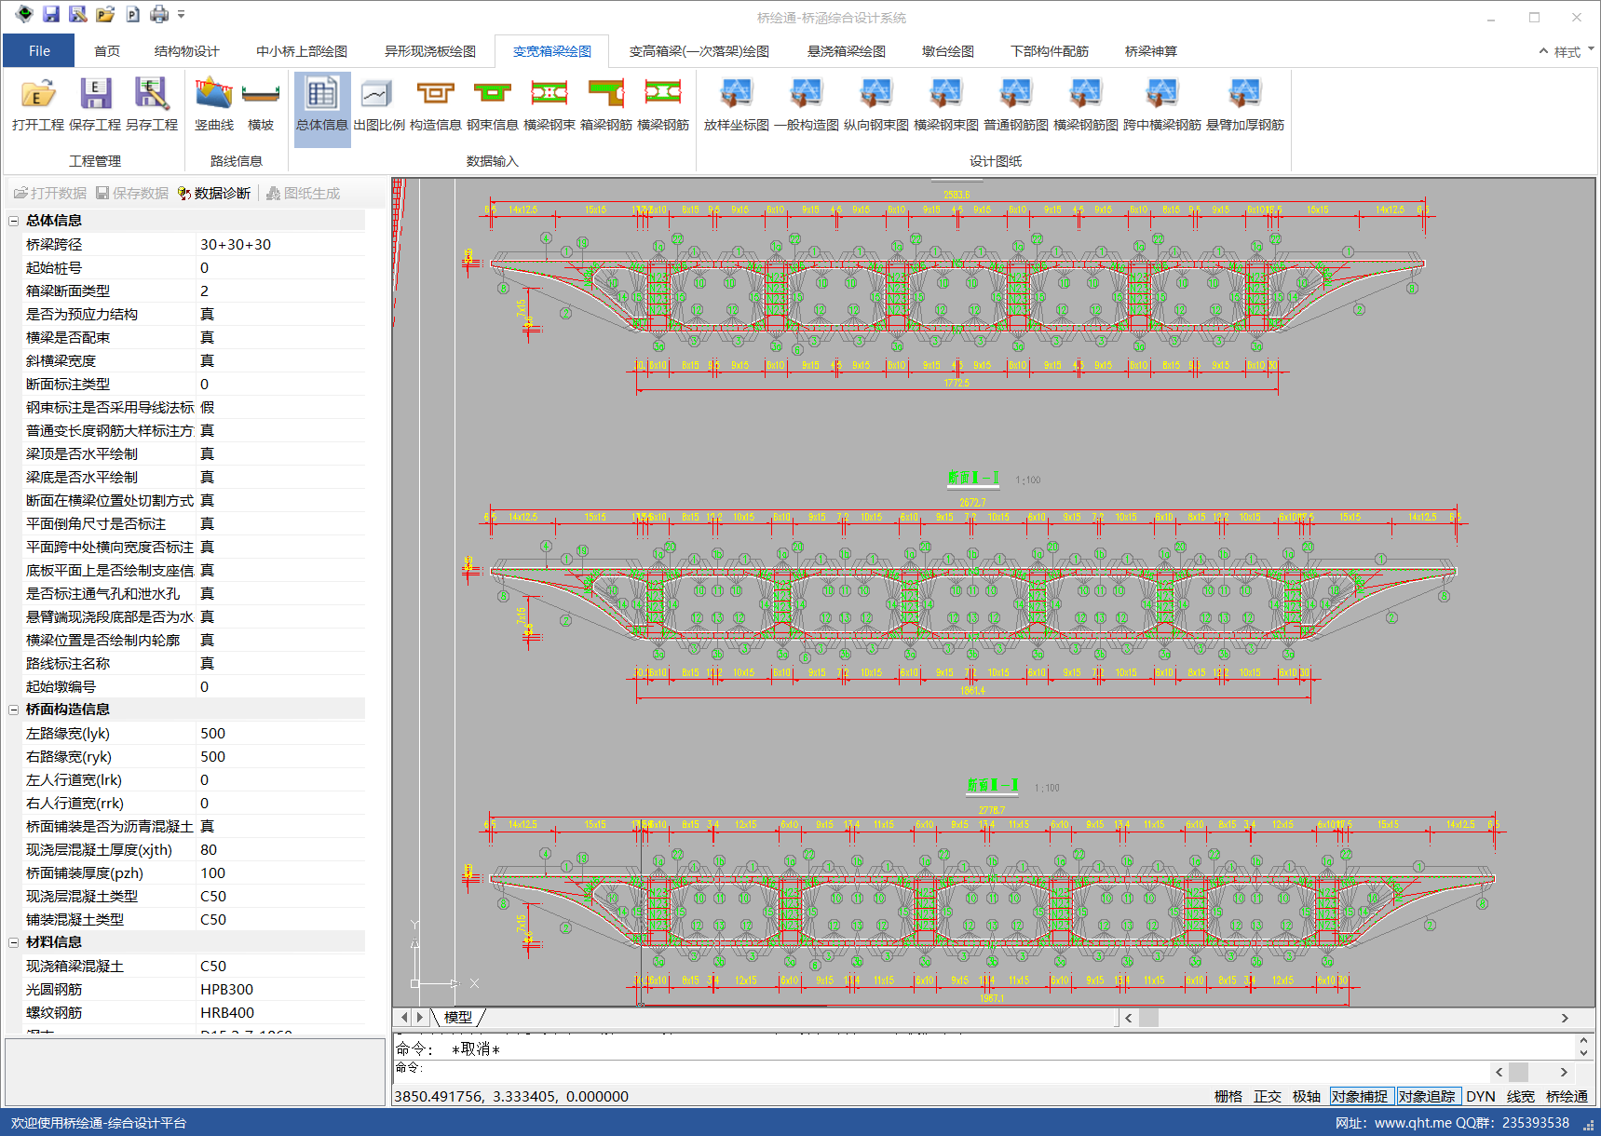Image resolution: width=1601 pixels, height=1136 pixels.
Task: Toggle the 栅格 grid status option
Action: 1228,1096
